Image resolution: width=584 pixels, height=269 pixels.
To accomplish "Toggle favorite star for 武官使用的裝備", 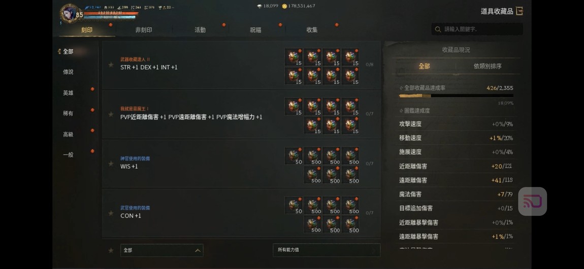I will click(111, 213).
